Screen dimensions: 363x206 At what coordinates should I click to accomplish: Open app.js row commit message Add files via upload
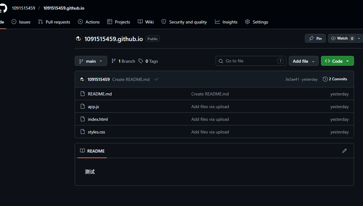click(x=210, y=107)
